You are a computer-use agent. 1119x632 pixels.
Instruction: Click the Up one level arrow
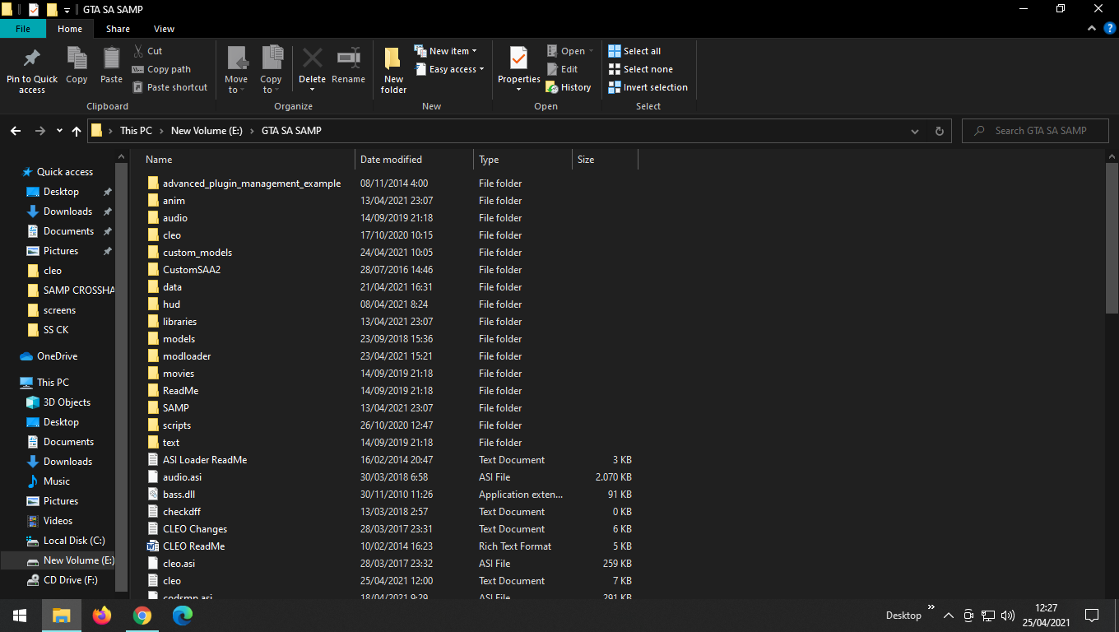pyautogui.click(x=77, y=131)
